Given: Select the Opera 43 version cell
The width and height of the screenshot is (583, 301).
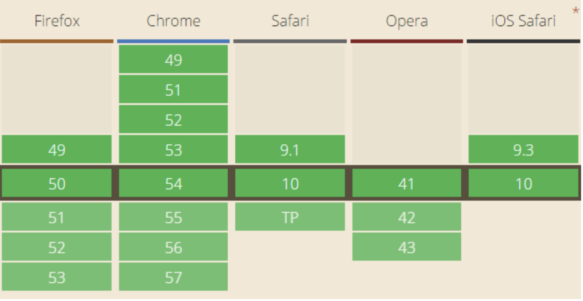Looking at the screenshot, I should [406, 248].
